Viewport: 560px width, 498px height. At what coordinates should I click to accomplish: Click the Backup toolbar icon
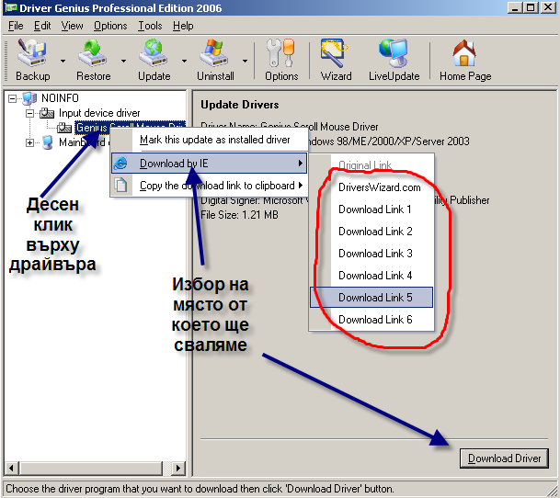(x=32, y=53)
